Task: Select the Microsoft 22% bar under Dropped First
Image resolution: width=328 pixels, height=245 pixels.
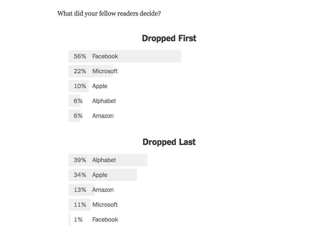Action: [x=93, y=71]
